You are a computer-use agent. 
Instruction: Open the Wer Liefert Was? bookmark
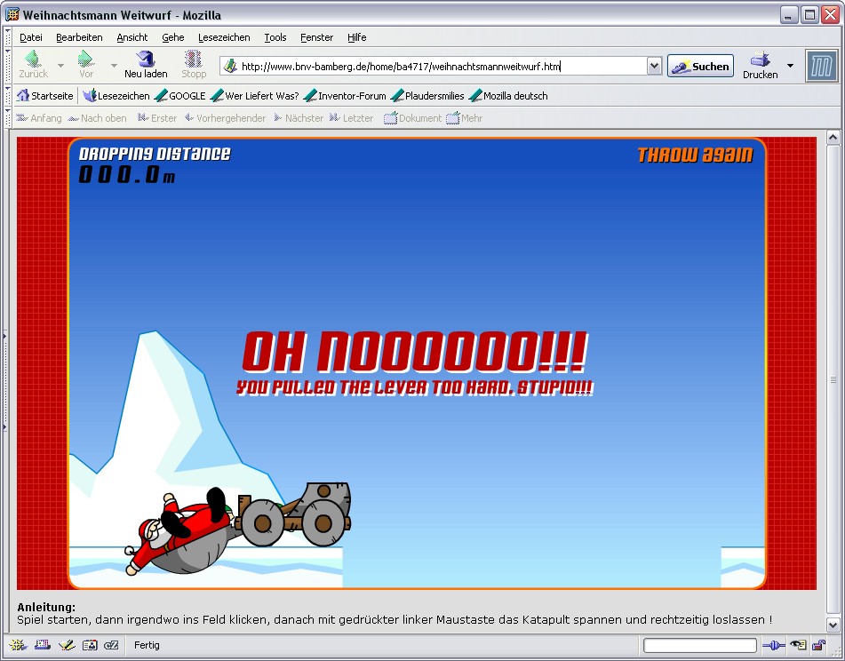tap(254, 96)
